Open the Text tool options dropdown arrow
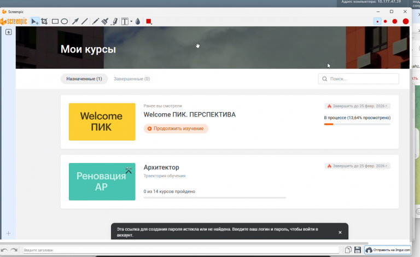 pos(131,21)
